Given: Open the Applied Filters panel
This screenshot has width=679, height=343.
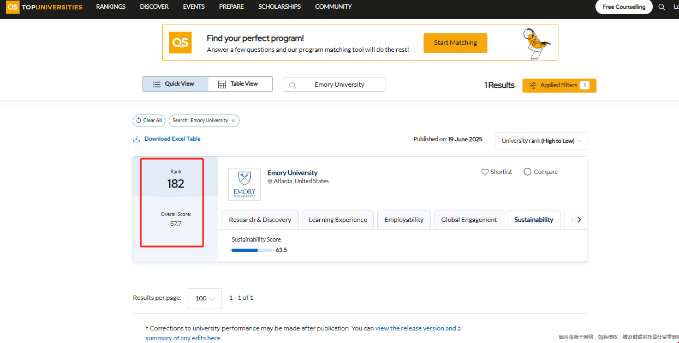Looking at the screenshot, I should [559, 86].
